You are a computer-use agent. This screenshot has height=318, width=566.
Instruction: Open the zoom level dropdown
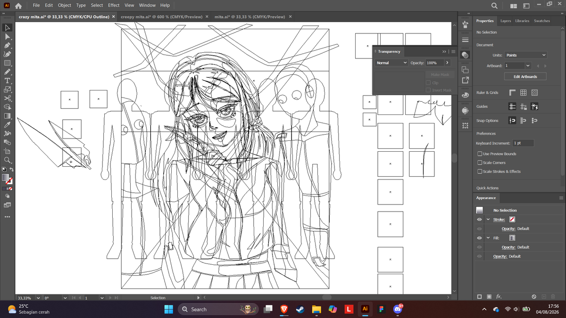tap(38, 298)
